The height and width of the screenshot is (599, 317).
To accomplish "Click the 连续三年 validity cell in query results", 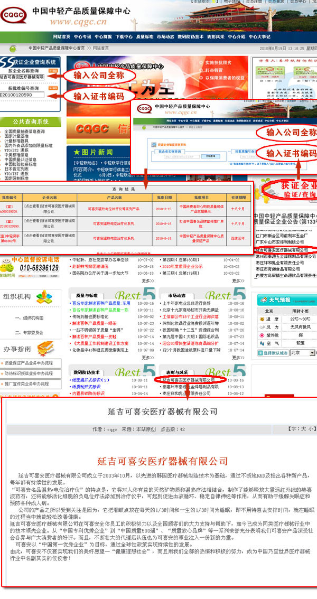I will click(238, 238).
